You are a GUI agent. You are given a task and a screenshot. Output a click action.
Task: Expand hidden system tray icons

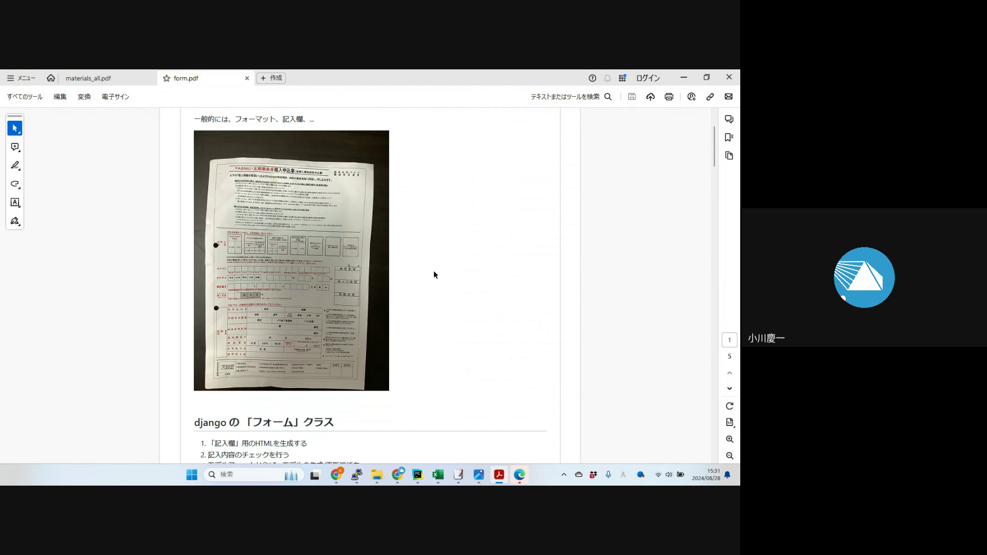point(564,475)
